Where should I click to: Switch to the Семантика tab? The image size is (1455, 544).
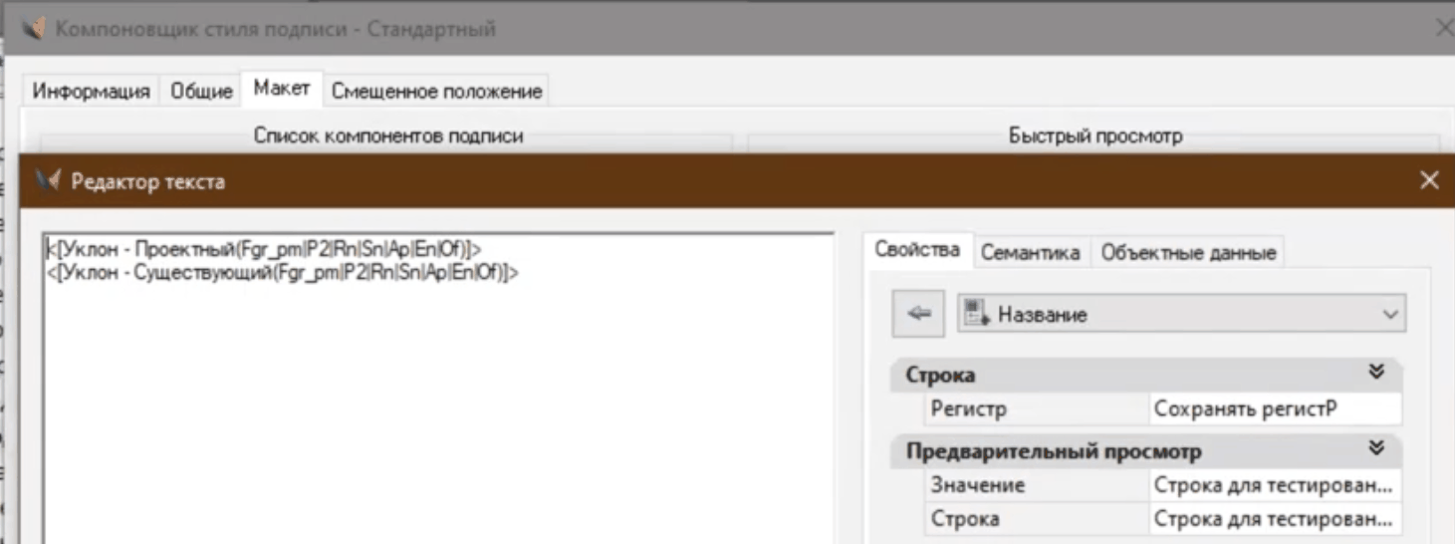point(1030,253)
